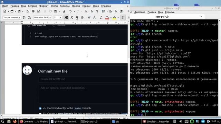Viewport: 221px width, 124px height.
Task: Click the Update Selected Style icon
Action: pos(24,18)
